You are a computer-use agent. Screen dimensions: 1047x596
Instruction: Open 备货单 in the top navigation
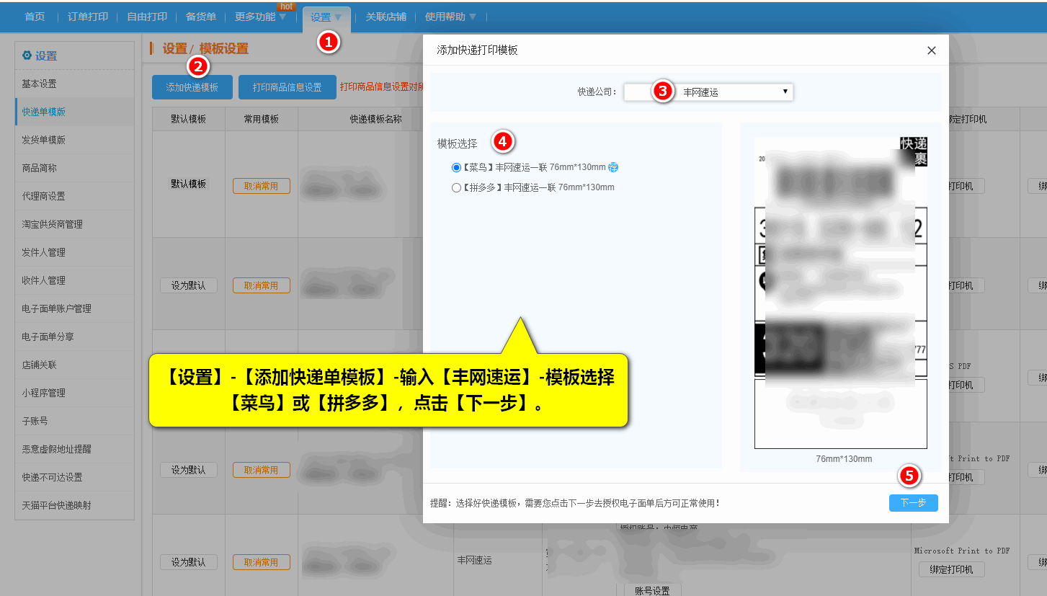pos(201,17)
